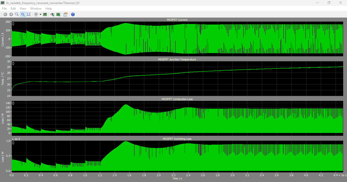
Task: Click the Fourier spectrum display icon
Action: pos(45,14)
